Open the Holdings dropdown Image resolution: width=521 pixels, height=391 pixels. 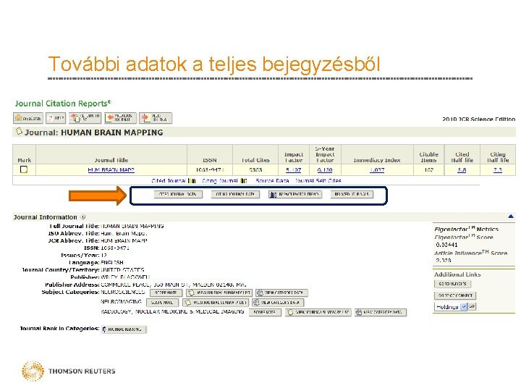[x=451, y=307]
